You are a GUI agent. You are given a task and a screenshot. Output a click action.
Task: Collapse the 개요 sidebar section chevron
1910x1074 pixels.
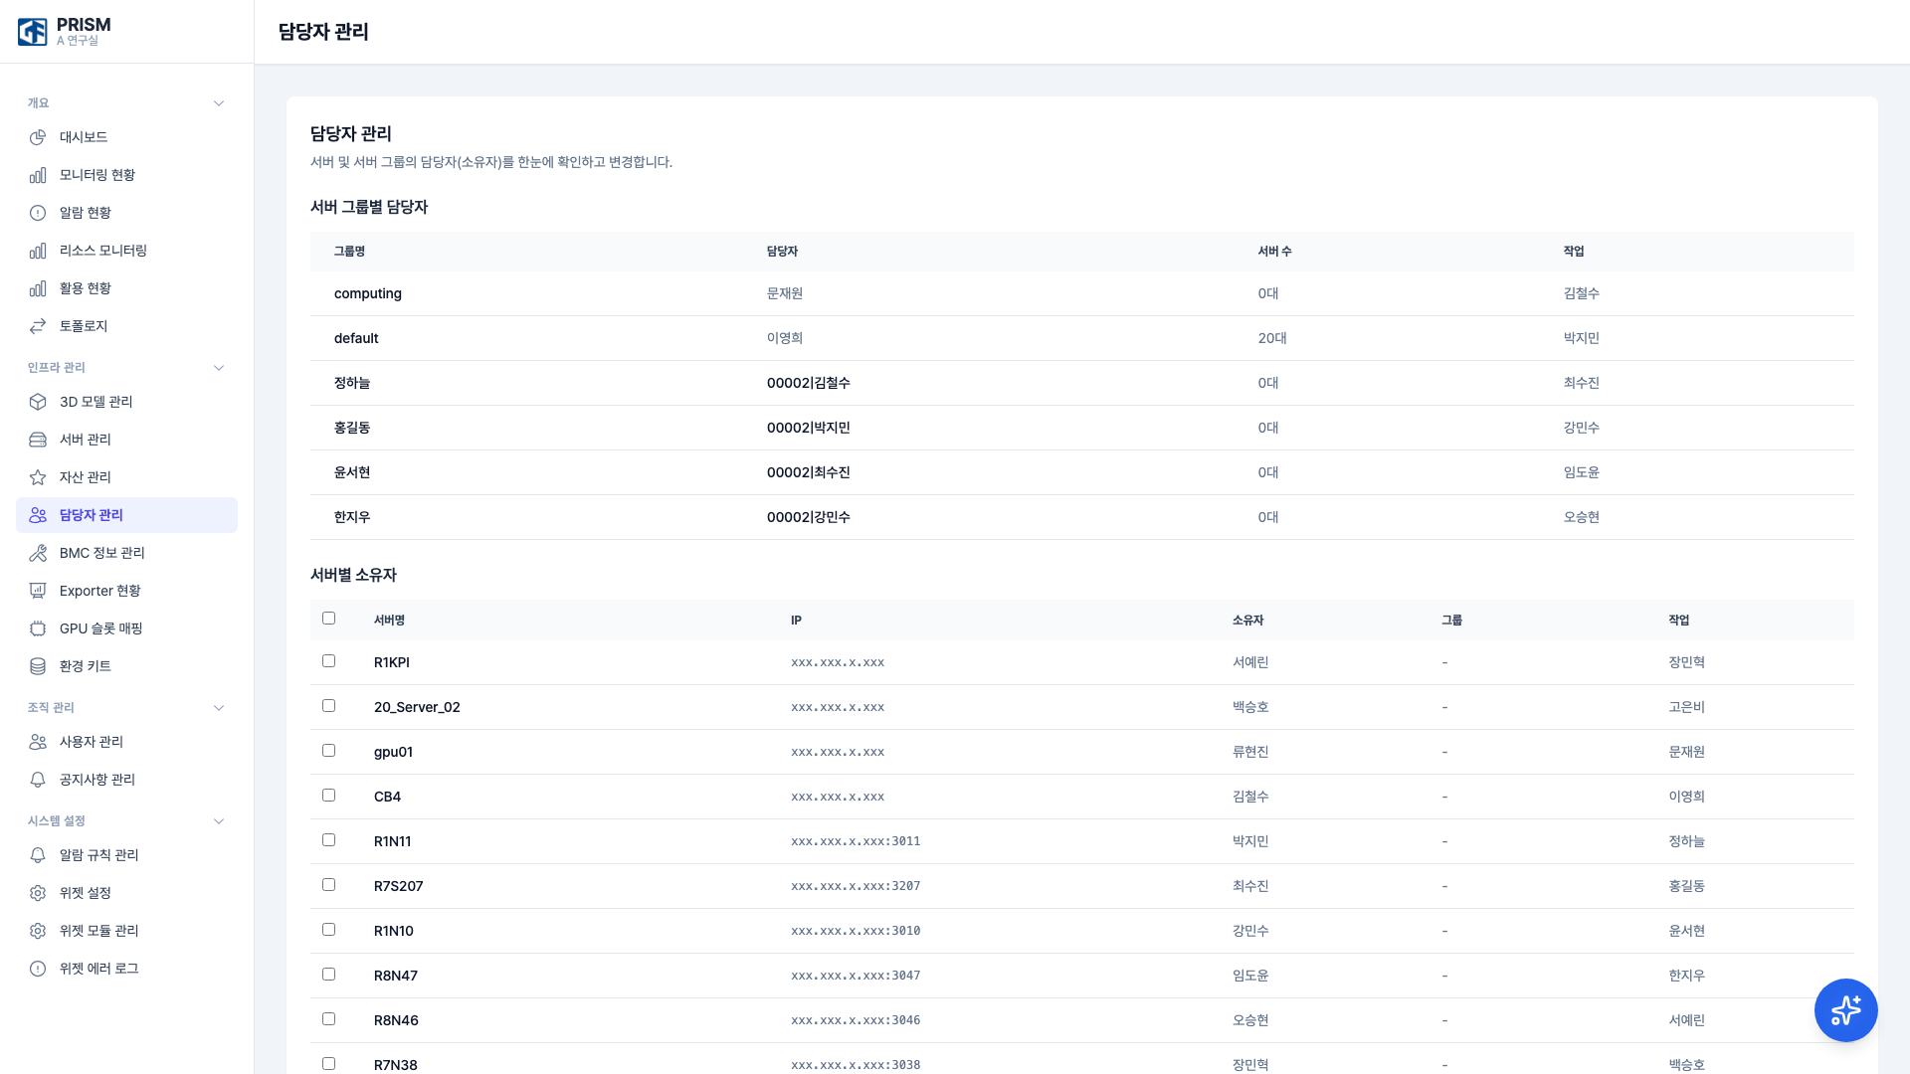219,103
